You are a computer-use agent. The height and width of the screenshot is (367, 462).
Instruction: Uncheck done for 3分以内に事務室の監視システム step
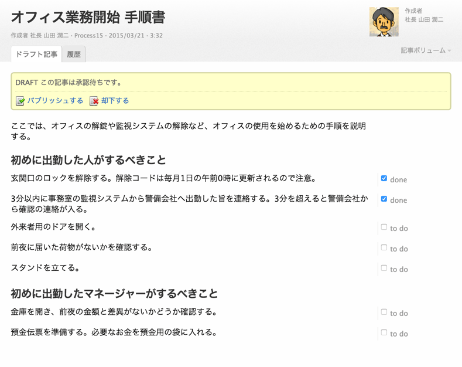(384, 199)
